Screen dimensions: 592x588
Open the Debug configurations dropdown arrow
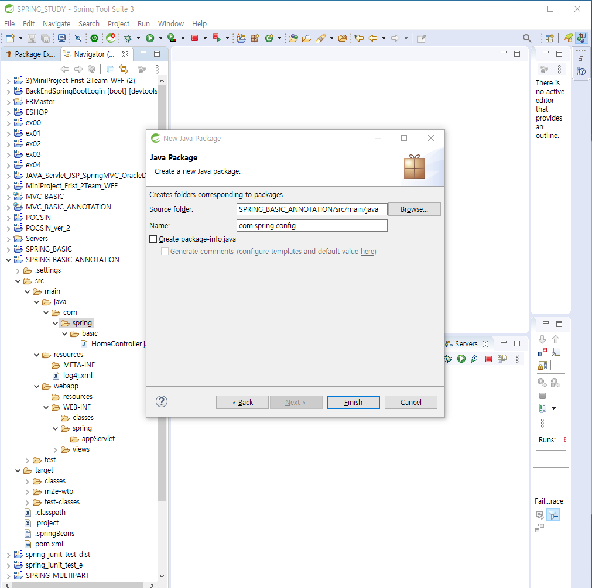coord(138,38)
